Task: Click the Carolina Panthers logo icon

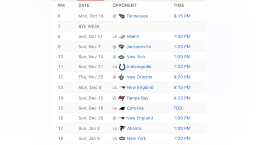Action: 122,108
